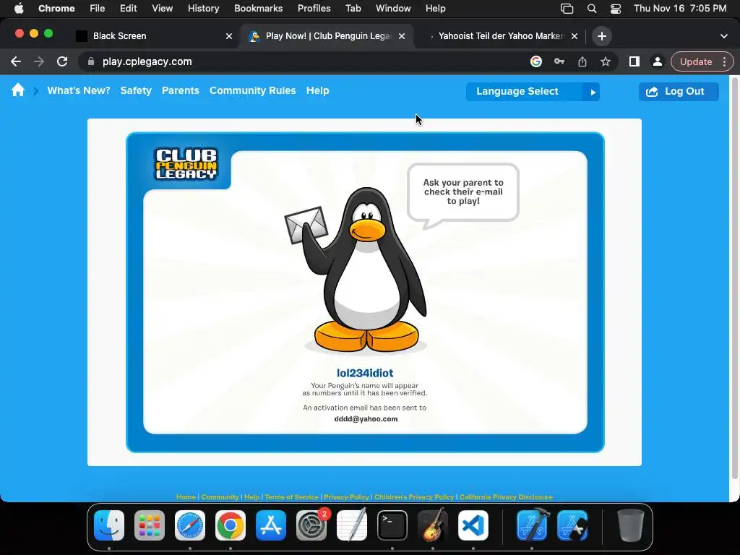Expand the tab search chevron

(724, 36)
